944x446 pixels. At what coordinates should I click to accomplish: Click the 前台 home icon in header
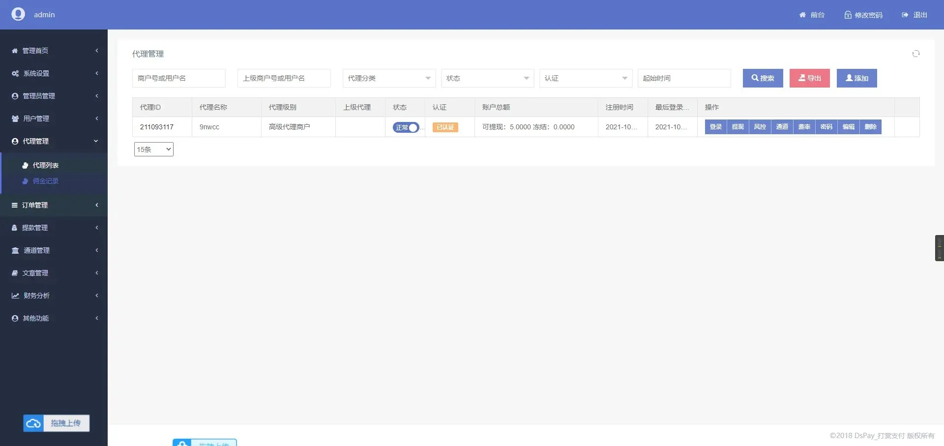click(x=802, y=15)
